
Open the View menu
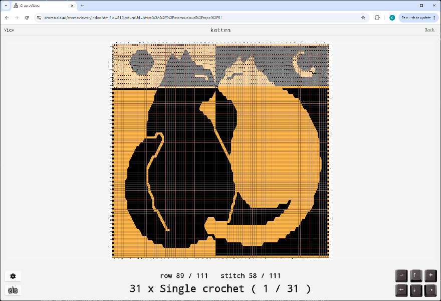point(9,30)
